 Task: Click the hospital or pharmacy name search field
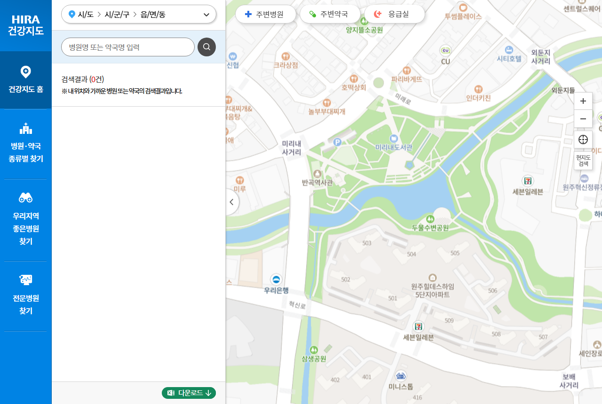pos(128,47)
